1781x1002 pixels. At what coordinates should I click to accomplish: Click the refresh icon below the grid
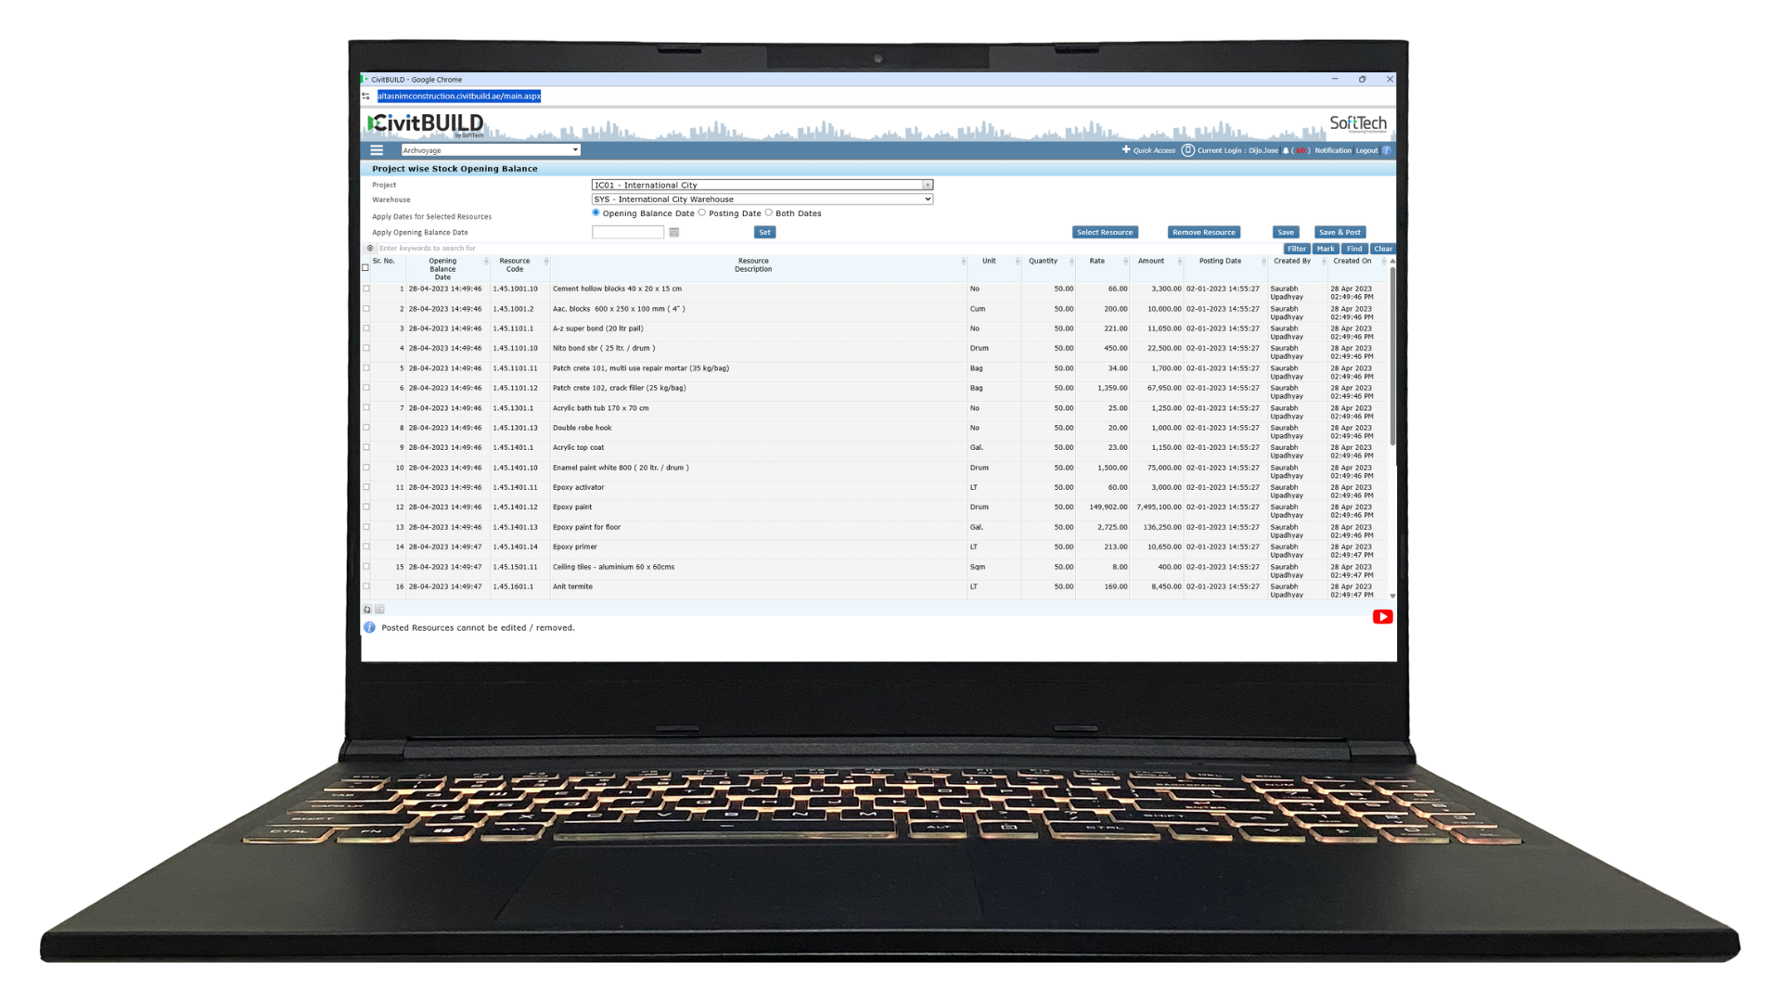click(367, 609)
